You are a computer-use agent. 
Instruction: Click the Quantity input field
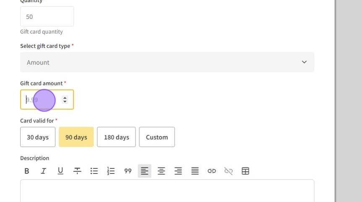click(47, 17)
